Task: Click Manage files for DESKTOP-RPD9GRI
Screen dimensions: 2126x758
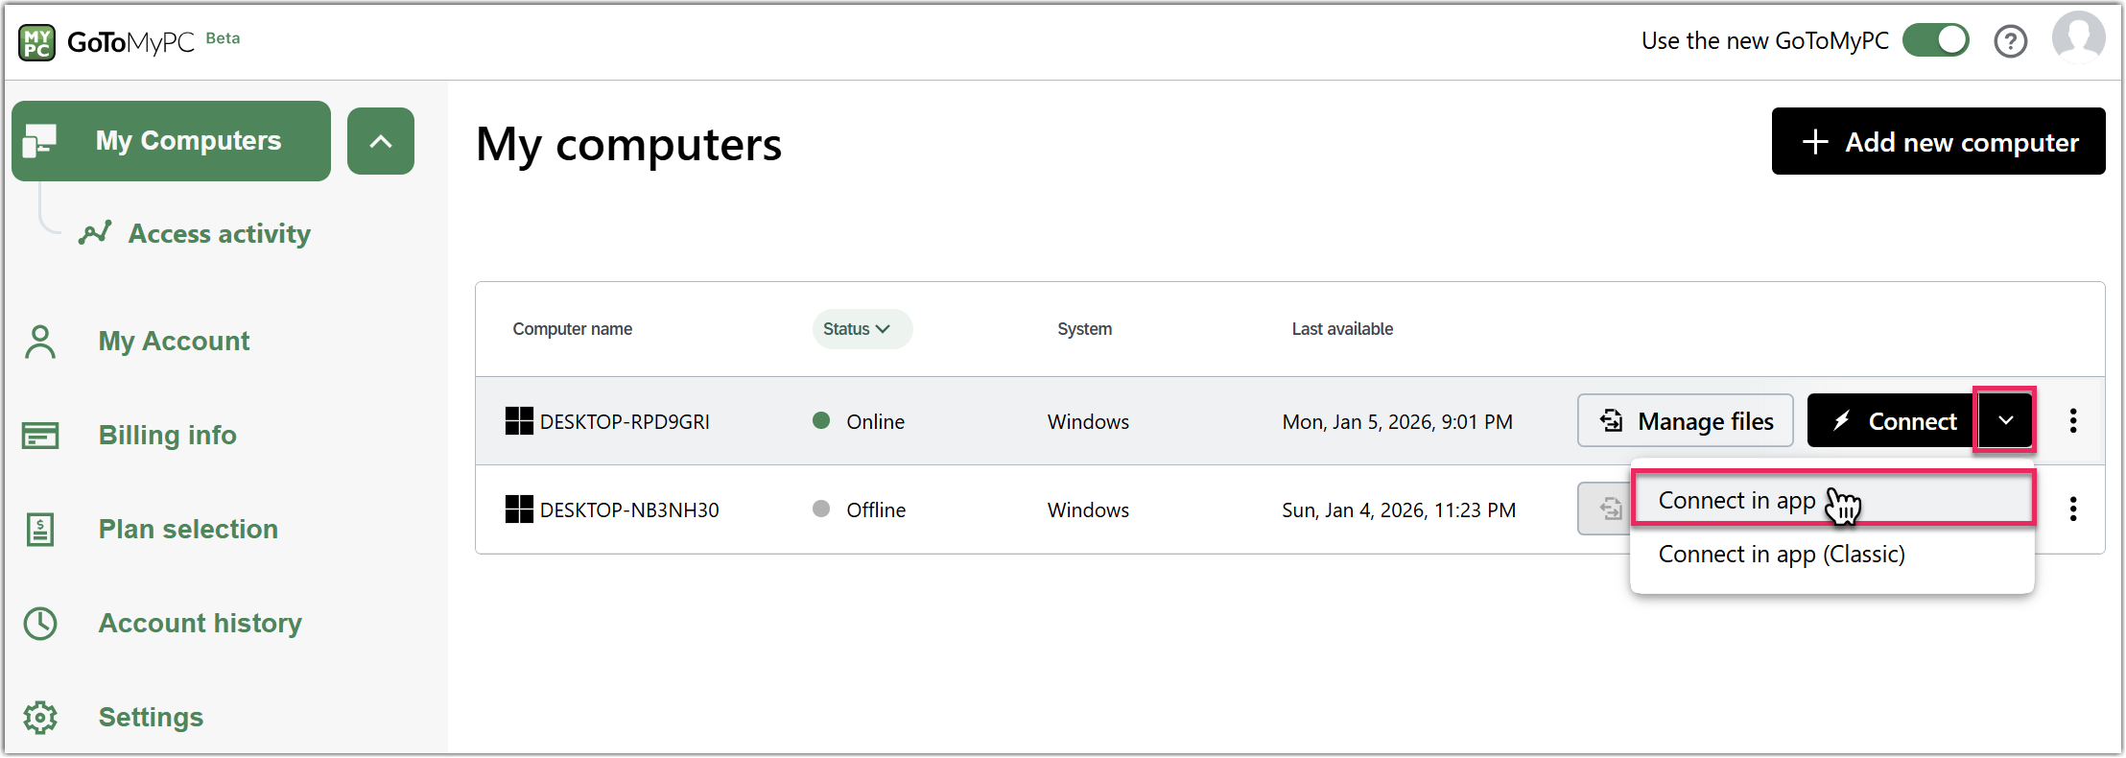Action: (1685, 421)
